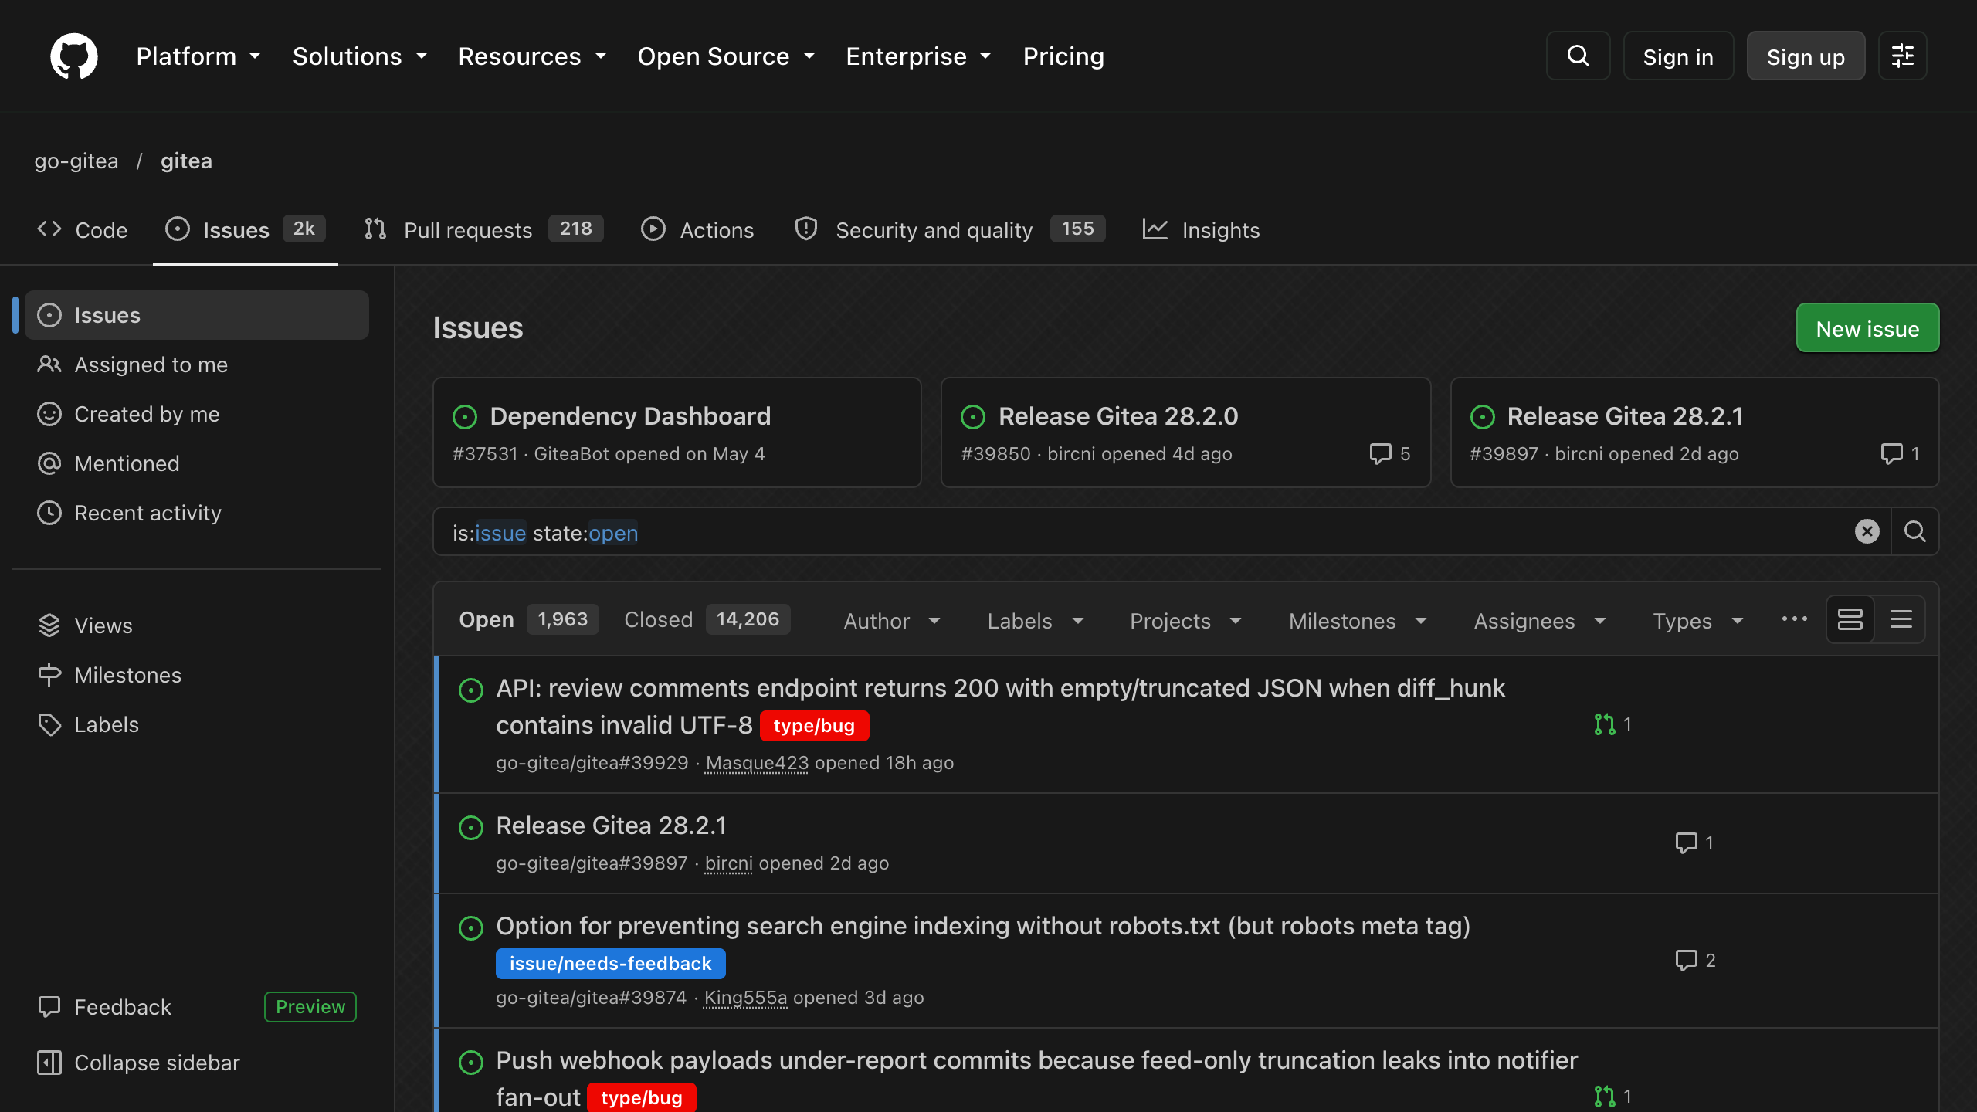Click the New issue button
Viewport: 1977px width, 1112px height.
coord(1867,328)
